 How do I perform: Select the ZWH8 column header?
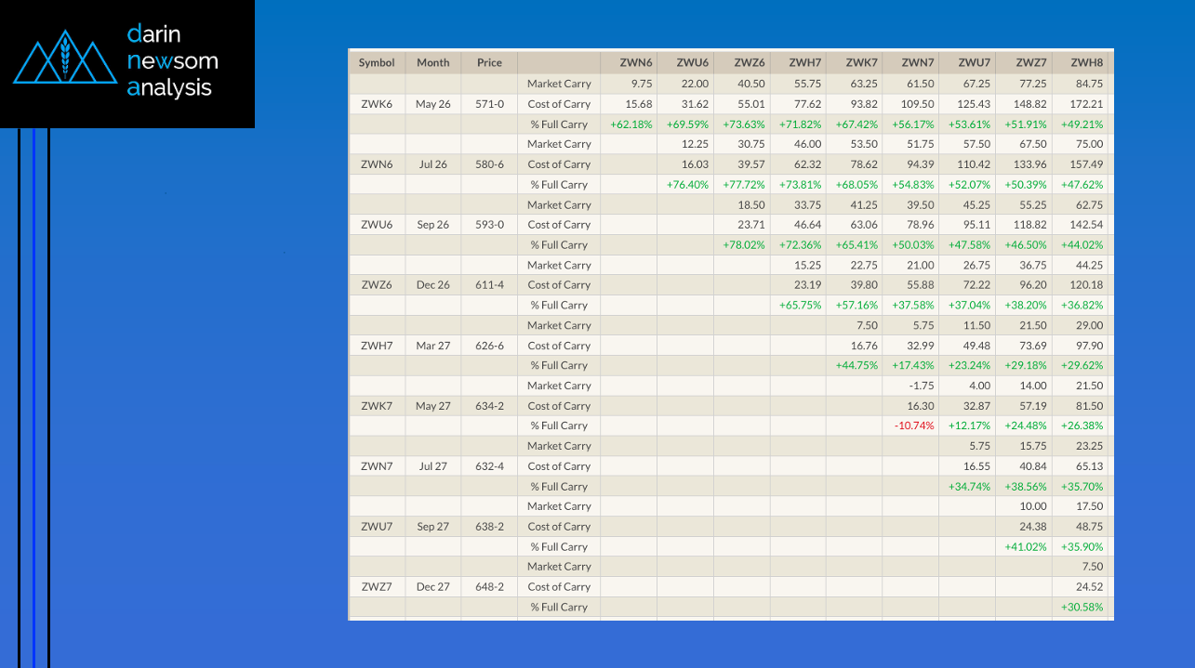pyautogui.click(x=1086, y=62)
